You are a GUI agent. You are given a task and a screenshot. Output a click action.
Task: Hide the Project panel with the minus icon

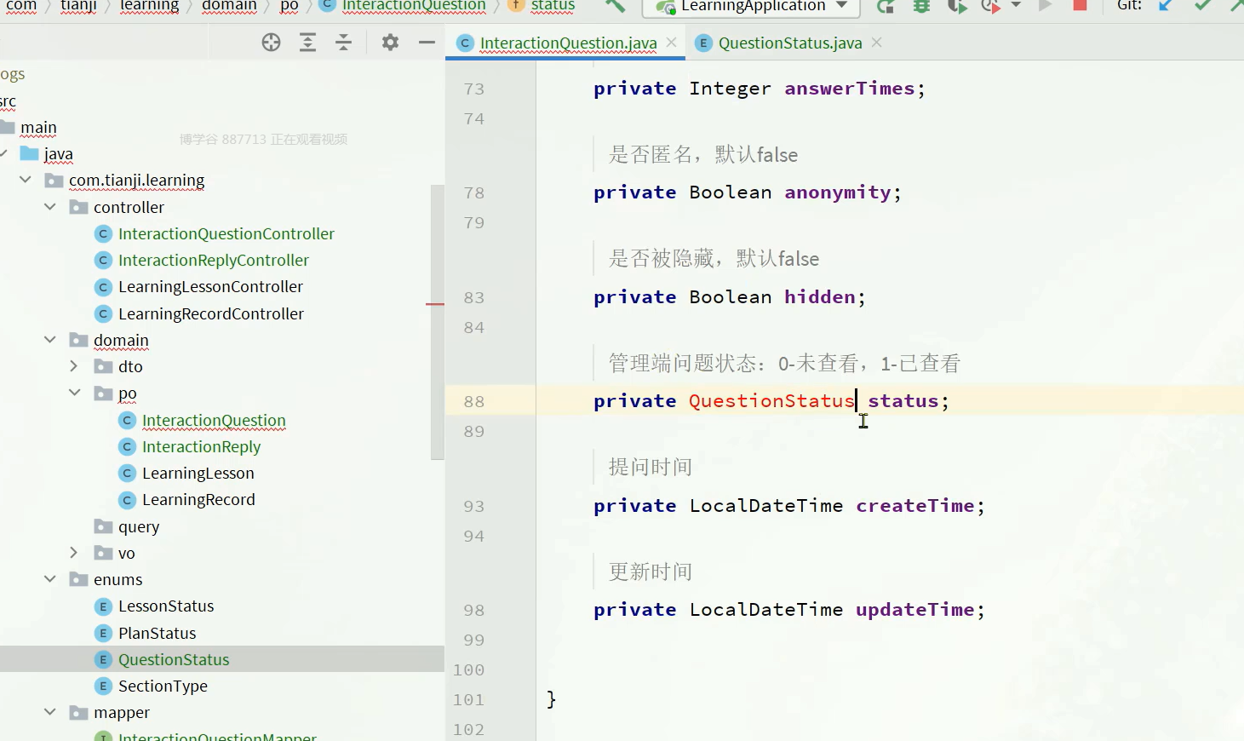coord(427,43)
